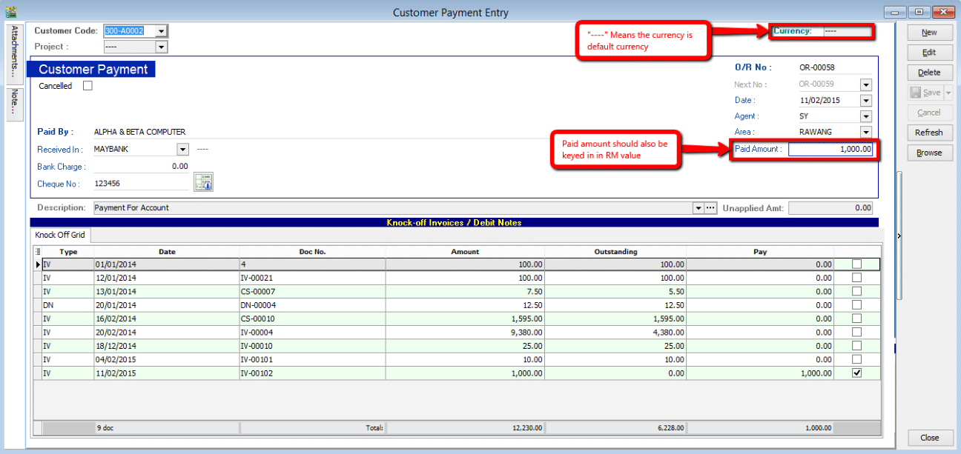961x454 pixels.
Task: Click the cheque details icon beside Cheque No
Action: click(x=203, y=182)
